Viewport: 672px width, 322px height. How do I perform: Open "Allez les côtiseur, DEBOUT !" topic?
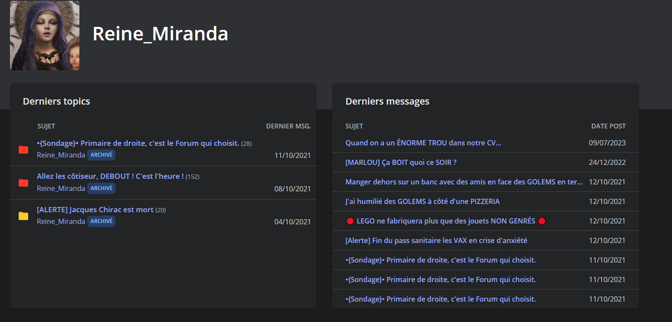click(110, 176)
